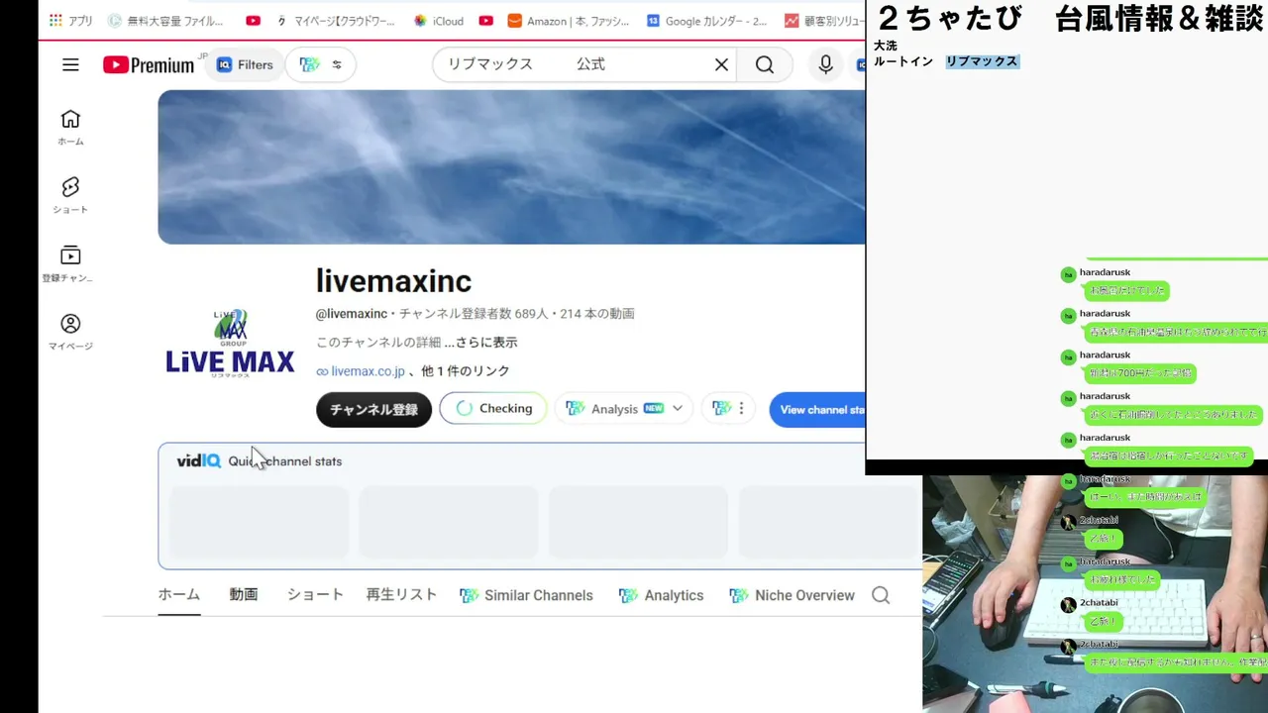Open YouTube bookmark icon before マイページ
The height and width of the screenshot is (713, 1268).
coord(253,21)
